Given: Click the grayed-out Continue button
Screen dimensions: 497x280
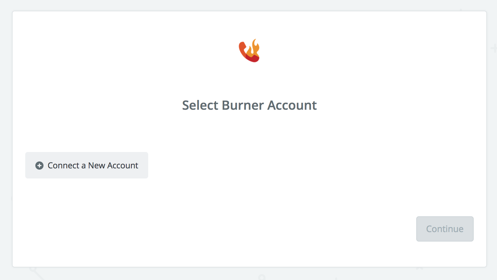Looking at the screenshot, I should tap(445, 229).
